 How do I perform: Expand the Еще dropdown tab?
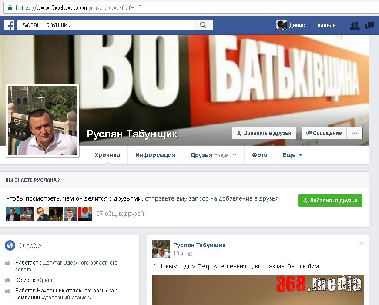point(292,155)
